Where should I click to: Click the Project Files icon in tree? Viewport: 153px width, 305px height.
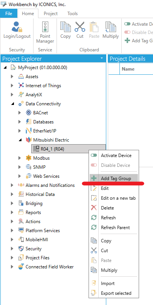[21, 258]
